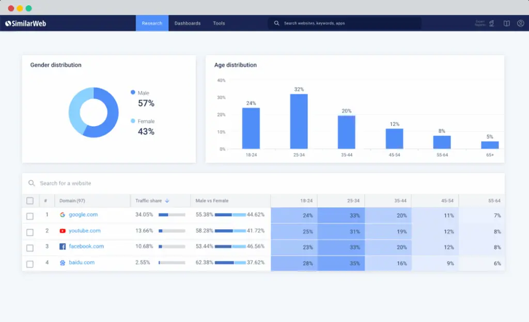Click the Facebook icon in row 3
529x322 pixels.
(x=63, y=247)
